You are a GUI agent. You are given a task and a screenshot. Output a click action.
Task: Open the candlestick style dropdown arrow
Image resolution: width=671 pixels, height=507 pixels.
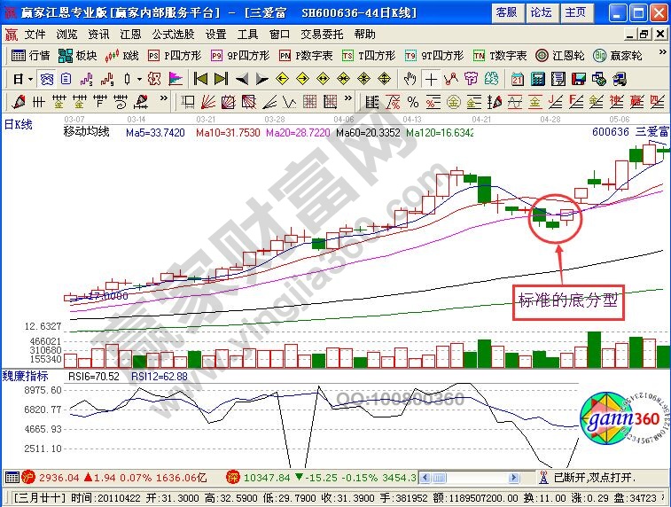point(140,79)
